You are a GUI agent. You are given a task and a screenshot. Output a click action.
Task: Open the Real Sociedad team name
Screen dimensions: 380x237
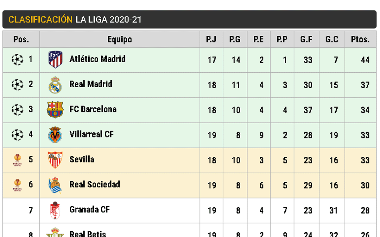tap(95, 185)
